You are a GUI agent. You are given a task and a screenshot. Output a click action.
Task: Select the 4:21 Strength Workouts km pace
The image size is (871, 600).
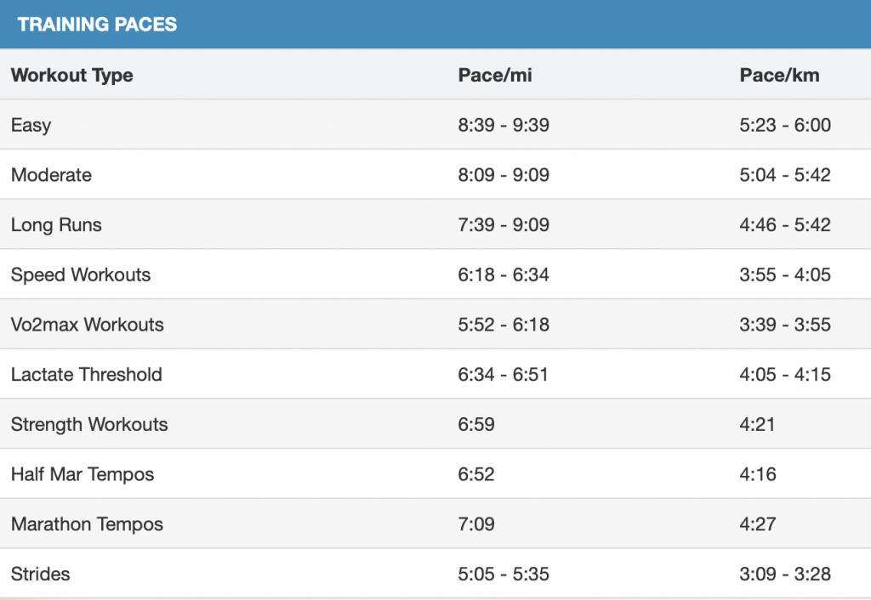click(757, 424)
